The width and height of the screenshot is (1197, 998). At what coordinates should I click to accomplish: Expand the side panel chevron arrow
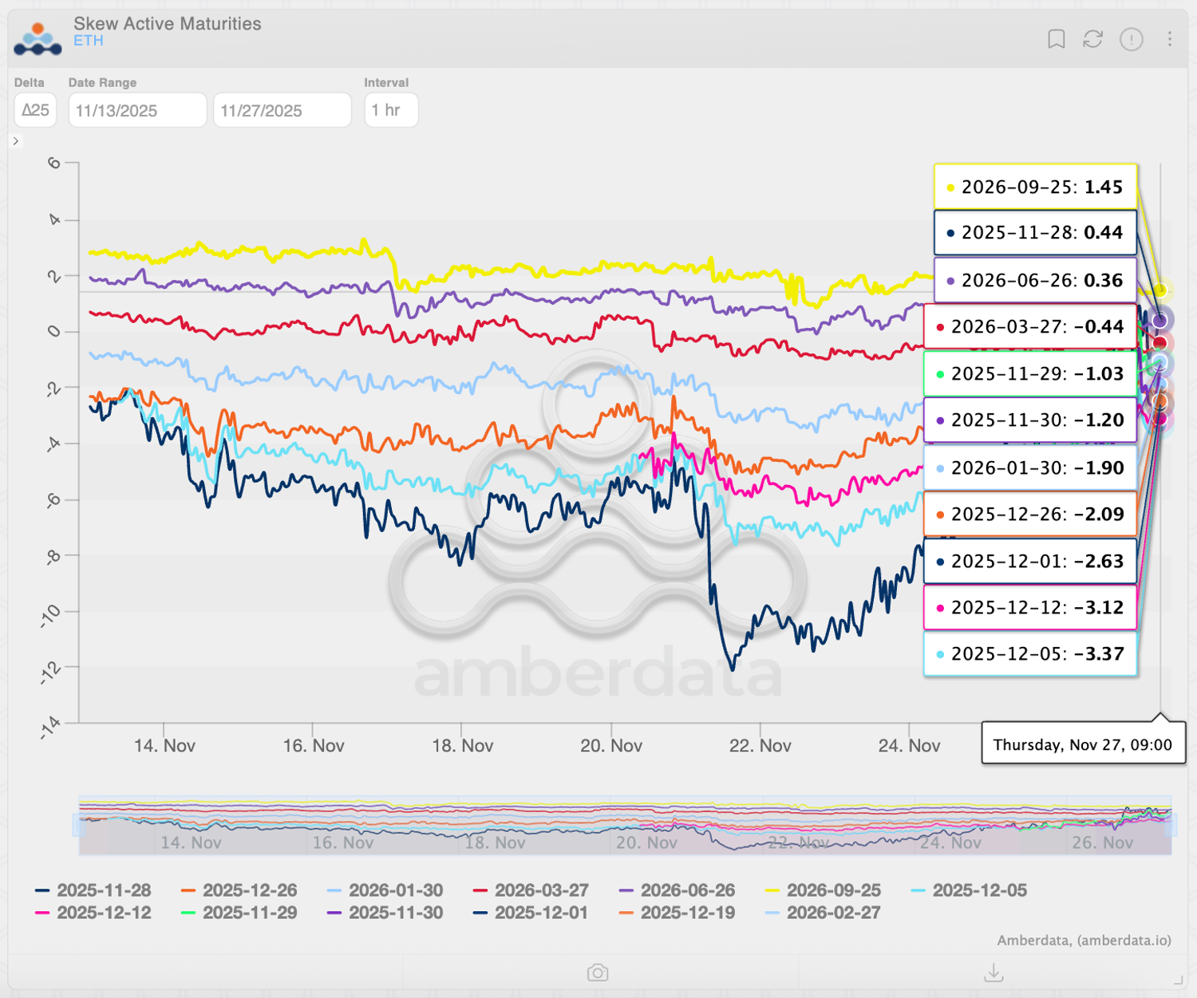click(15, 141)
